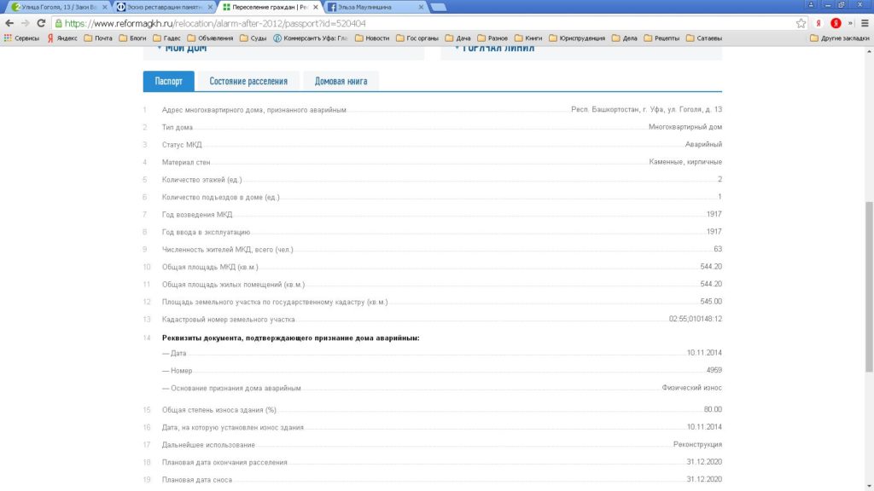Click the browser back arrow
Image resolution: width=874 pixels, height=491 pixels.
(9, 23)
